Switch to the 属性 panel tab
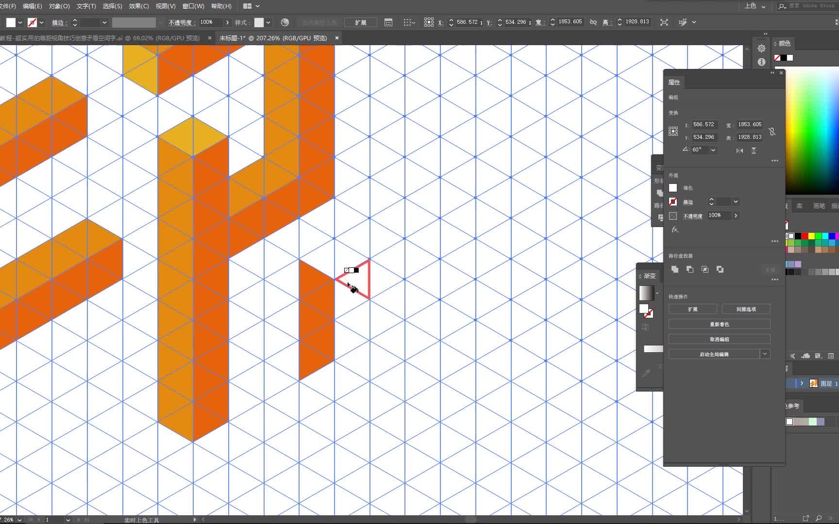839x524 pixels. click(x=674, y=82)
